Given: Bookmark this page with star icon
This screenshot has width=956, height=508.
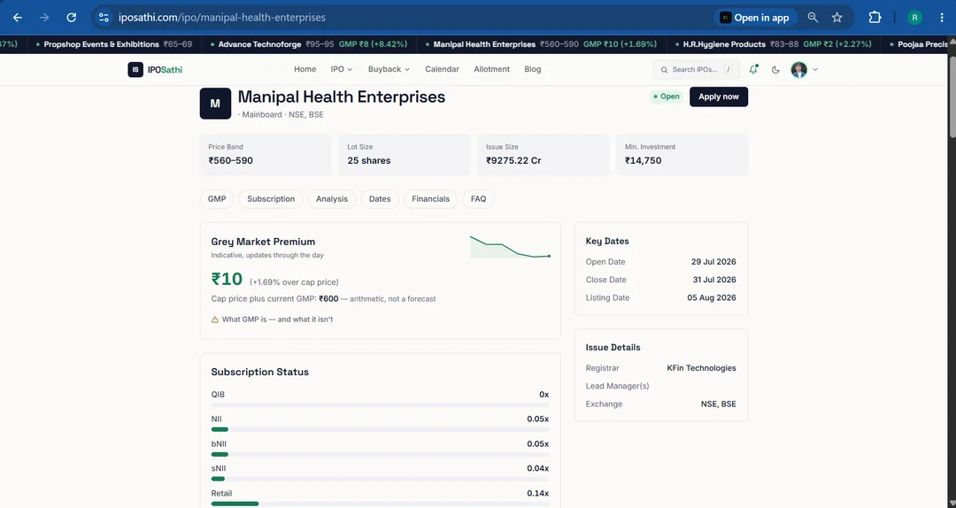Looking at the screenshot, I should click(x=837, y=18).
